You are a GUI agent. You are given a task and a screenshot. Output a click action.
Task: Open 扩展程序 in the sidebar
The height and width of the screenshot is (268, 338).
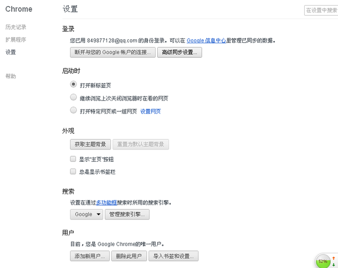(16, 39)
